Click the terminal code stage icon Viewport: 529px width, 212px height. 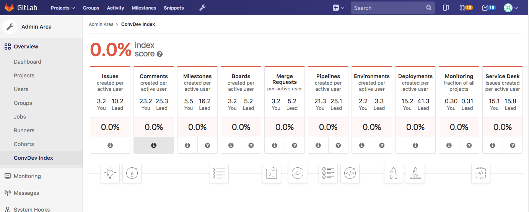(272, 173)
